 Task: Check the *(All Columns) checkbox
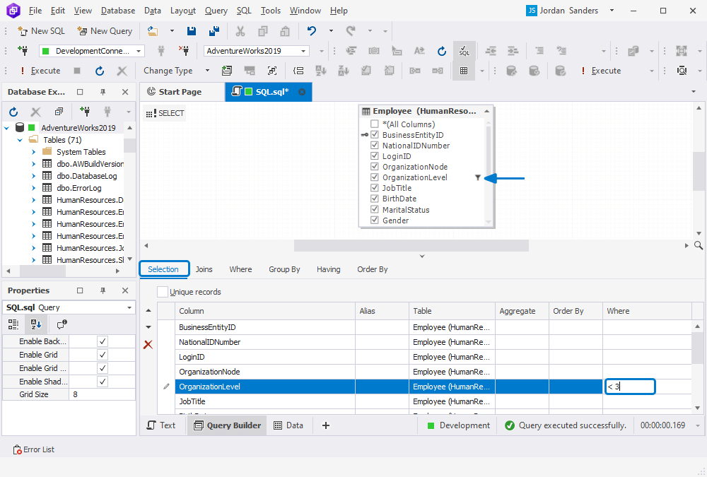(375, 123)
